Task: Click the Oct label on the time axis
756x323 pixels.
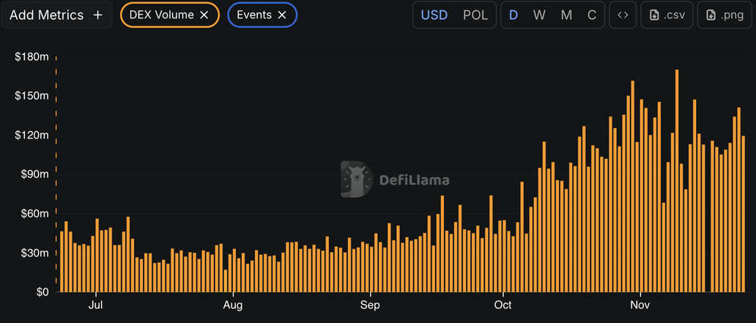Action: tap(503, 305)
